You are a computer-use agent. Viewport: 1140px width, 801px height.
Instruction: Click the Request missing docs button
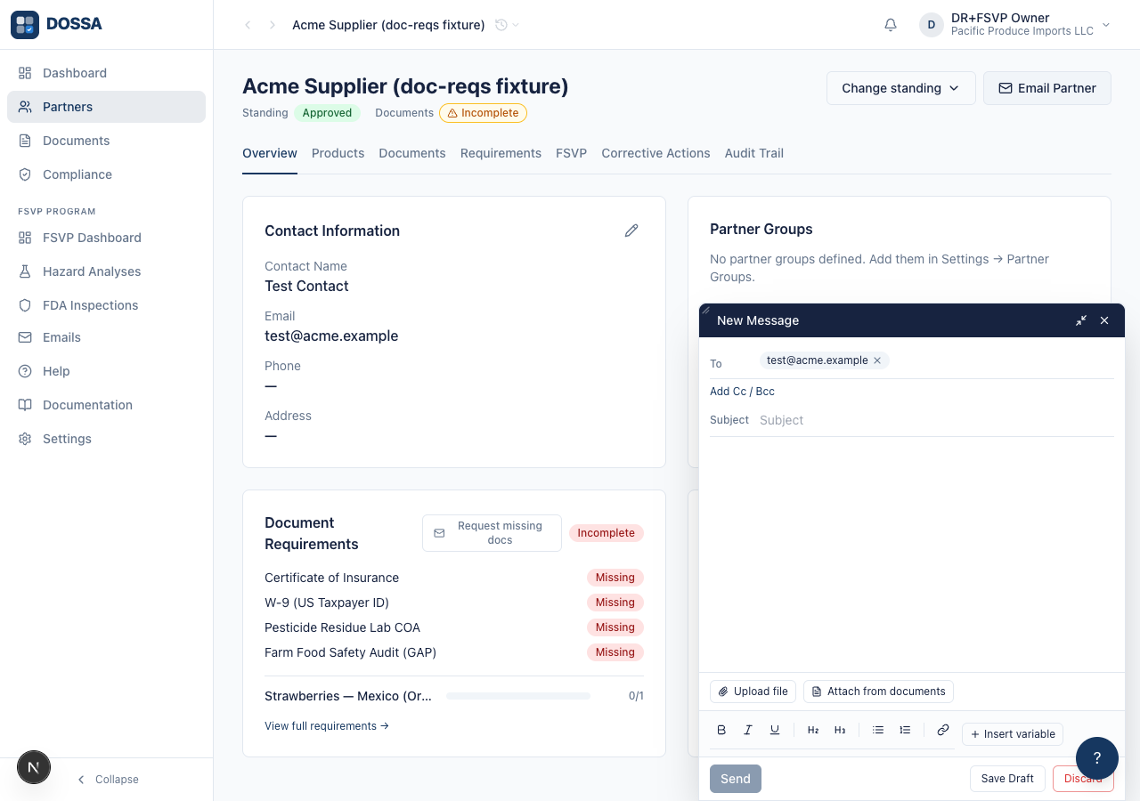click(492, 533)
